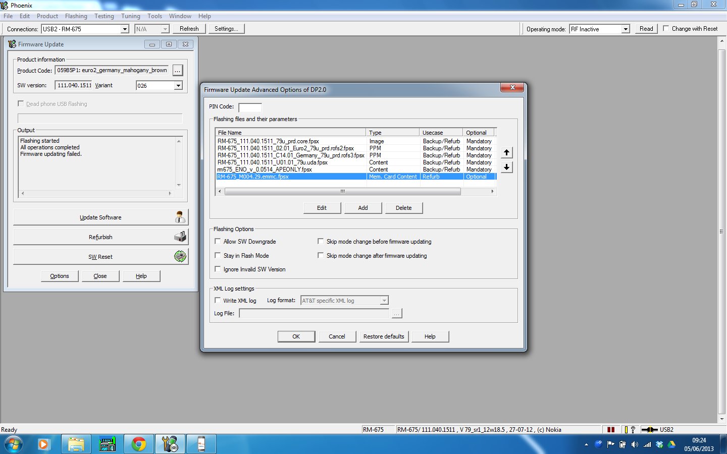Open Windows Media Player from taskbar

(43, 444)
